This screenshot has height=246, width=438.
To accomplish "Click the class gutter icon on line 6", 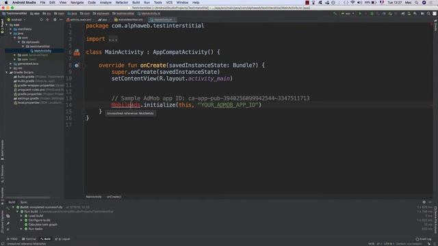I will (x=77, y=52).
